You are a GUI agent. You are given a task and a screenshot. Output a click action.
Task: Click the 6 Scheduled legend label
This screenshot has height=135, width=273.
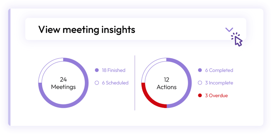[115, 83]
